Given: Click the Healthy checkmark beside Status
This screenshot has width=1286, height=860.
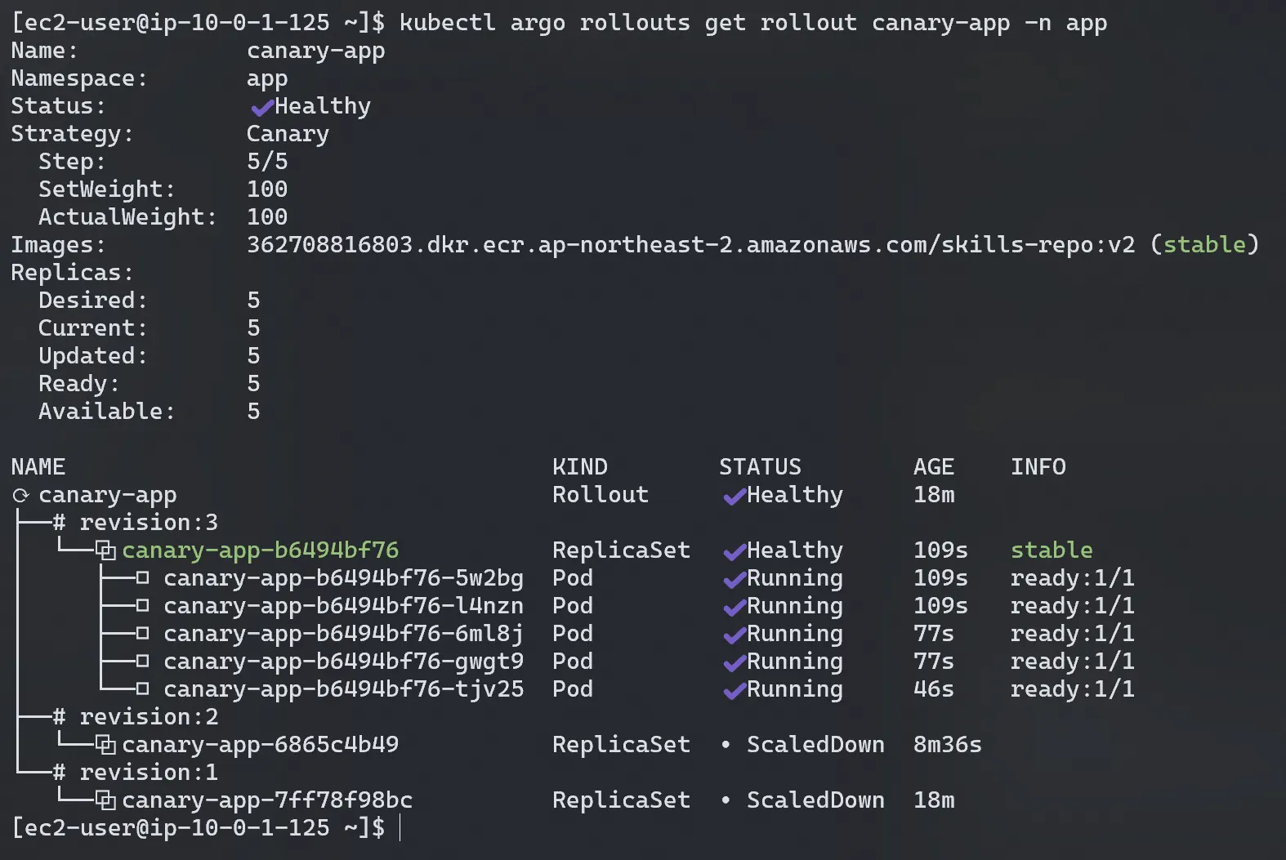Looking at the screenshot, I should tap(261, 107).
